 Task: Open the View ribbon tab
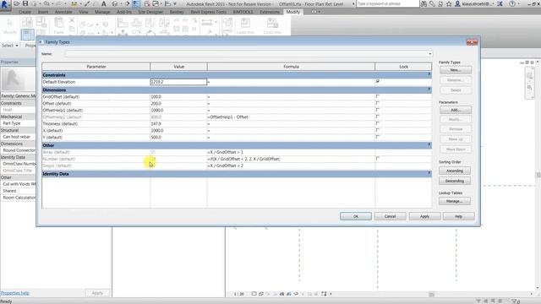point(84,12)
